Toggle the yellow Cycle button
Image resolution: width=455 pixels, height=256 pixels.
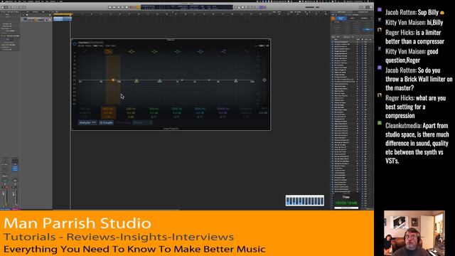point(138,7)
